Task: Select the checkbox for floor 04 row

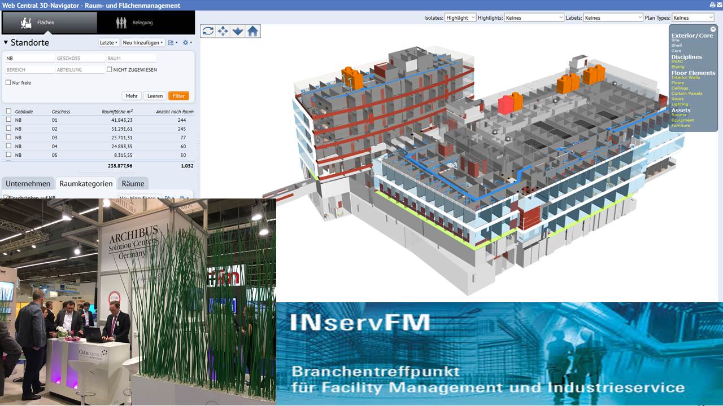Action: pyautogui.click(x=8, y=146)
